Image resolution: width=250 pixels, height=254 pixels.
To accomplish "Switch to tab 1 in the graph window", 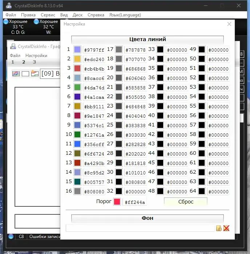I will (x=13, y=62).
